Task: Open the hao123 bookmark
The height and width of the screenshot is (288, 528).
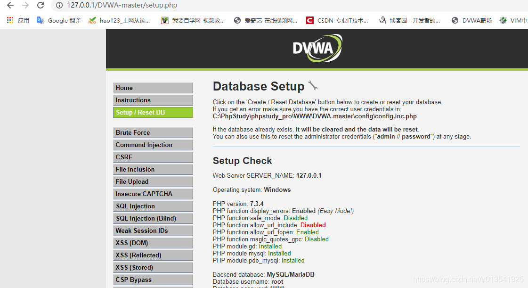Action: (120, 20)
